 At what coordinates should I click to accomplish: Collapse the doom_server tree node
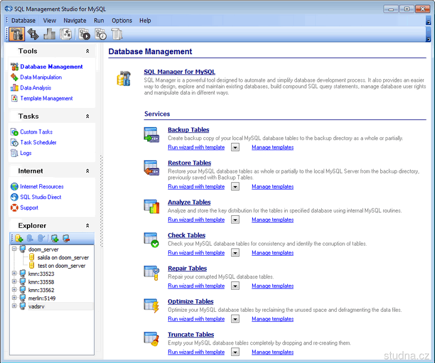tap(14, 250)
